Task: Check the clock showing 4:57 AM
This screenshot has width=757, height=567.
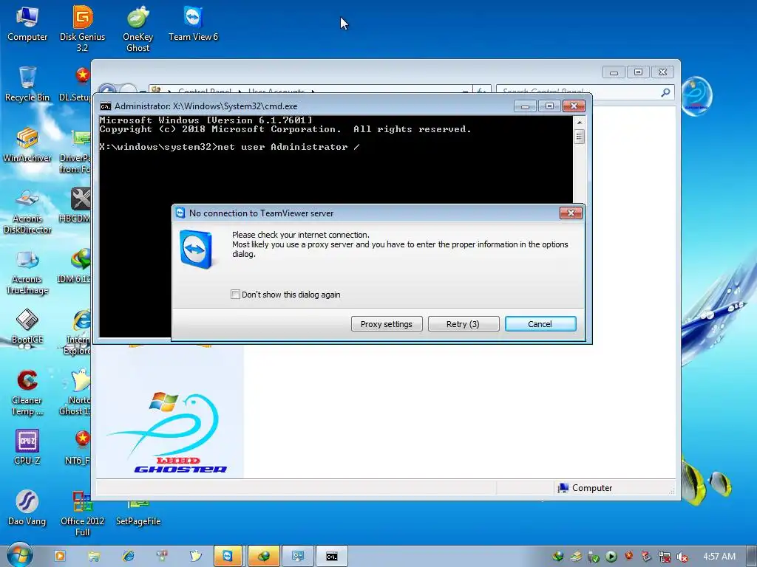Action: click(719, 557)
